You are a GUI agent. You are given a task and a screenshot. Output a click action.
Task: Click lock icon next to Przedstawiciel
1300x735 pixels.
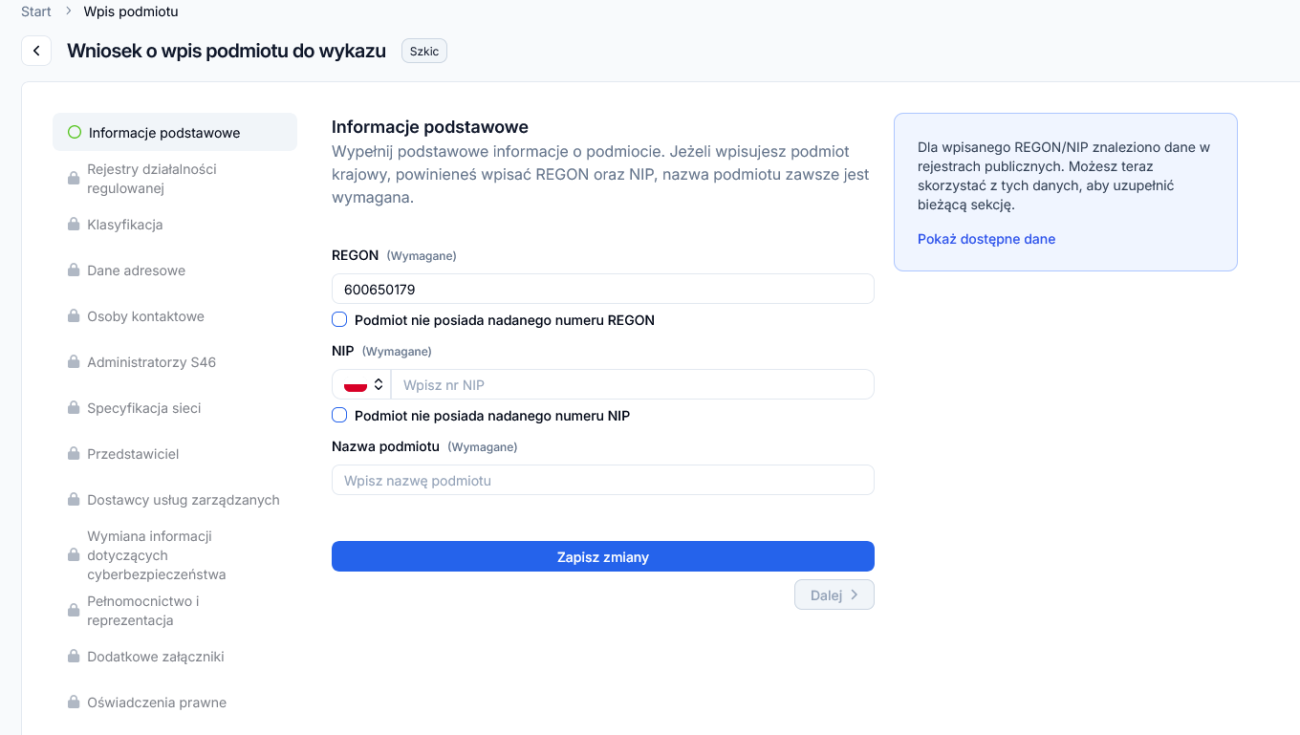tap(74, 454)
